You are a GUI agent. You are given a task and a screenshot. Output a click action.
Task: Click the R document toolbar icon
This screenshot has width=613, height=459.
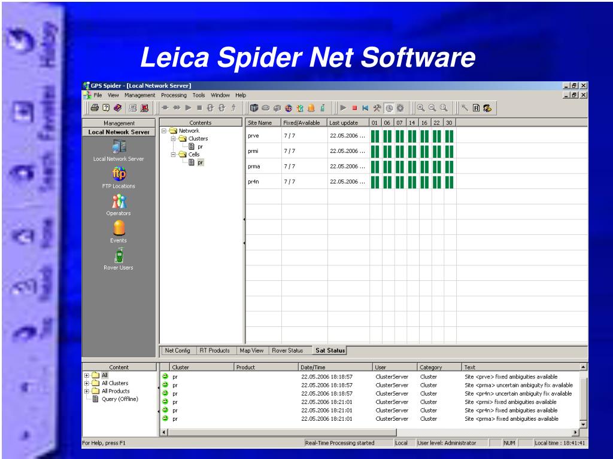pyautogui.click(x=476, y=108)
